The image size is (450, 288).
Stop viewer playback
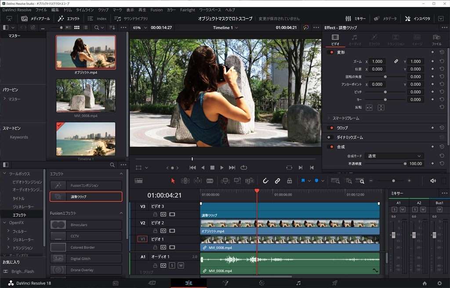pos(212,168)
